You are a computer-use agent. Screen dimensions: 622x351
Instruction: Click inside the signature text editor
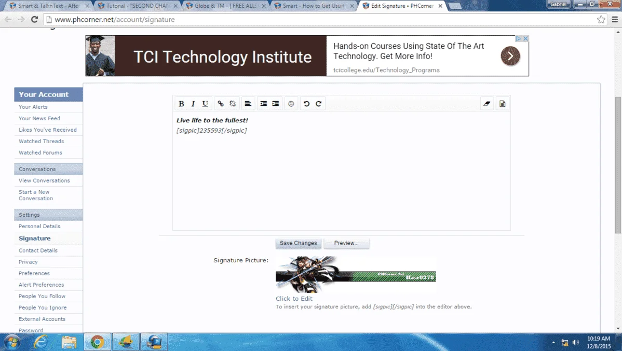(342, 171)
